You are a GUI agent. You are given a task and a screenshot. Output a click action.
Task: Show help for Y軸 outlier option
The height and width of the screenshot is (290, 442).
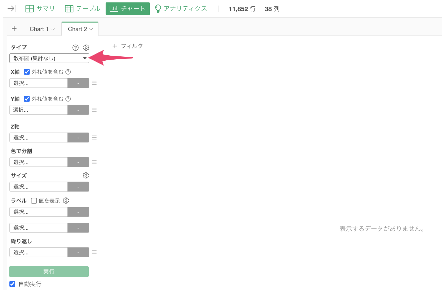(x=68, y=99)
